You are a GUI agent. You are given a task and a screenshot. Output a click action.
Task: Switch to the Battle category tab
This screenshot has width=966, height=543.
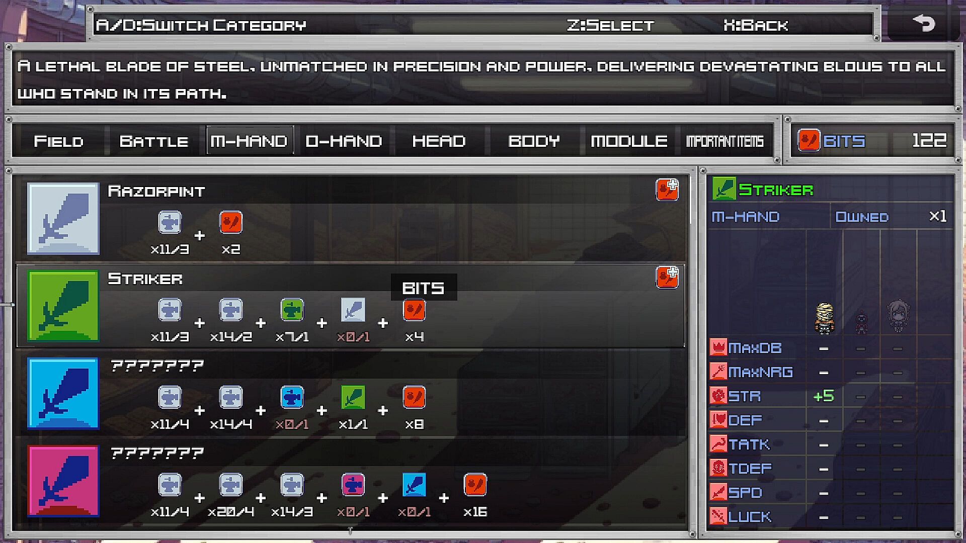(x=153, y=141)
